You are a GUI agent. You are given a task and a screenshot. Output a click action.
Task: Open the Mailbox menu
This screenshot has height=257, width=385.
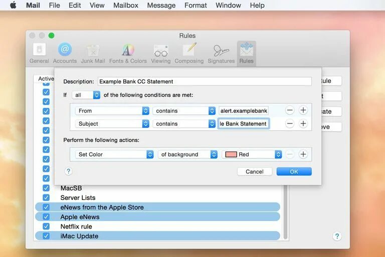pos(126,5)
